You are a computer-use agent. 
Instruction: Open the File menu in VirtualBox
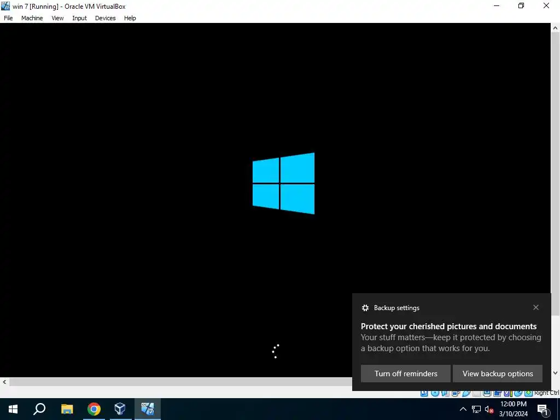[8, 18]
